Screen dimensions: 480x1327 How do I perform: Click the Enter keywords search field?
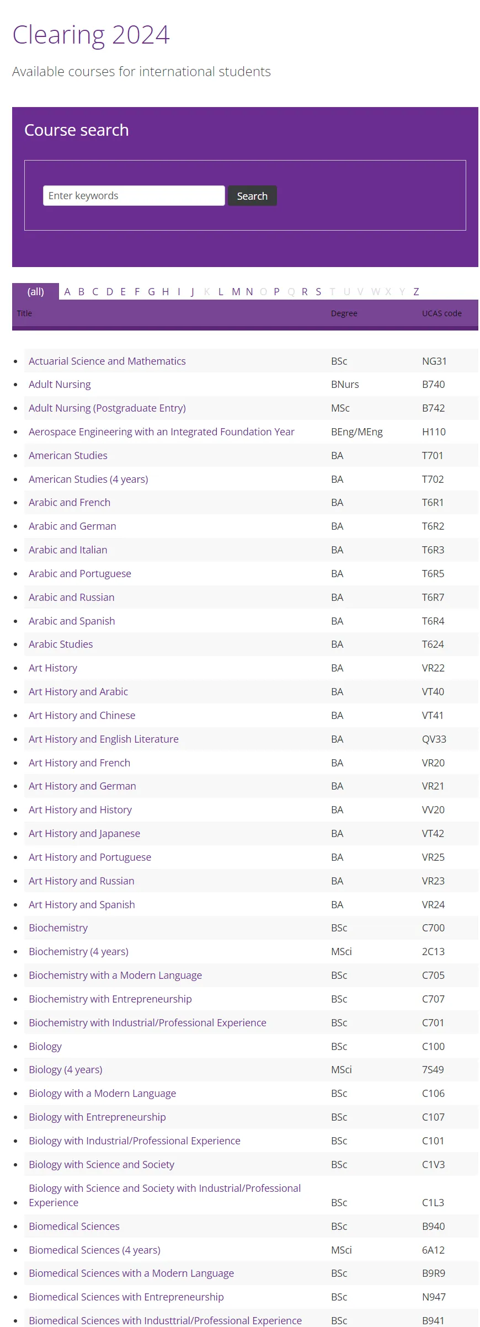point(134,196)
